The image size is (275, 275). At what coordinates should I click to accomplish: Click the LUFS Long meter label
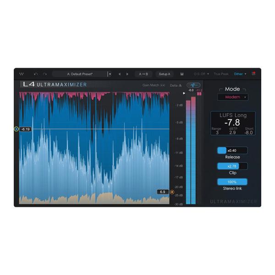click(x=233, y=115)
